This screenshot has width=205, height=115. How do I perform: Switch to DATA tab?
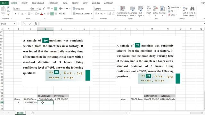(x=65, y=3)
